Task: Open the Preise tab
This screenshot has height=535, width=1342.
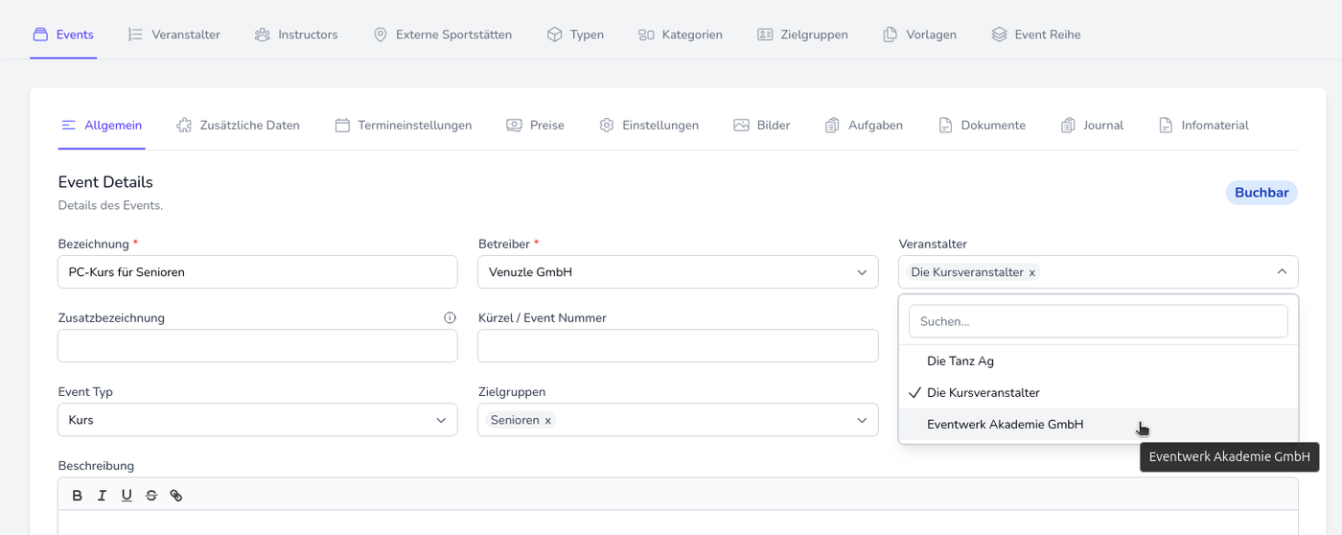Action: pyautogui.click(x=536, y=126)
